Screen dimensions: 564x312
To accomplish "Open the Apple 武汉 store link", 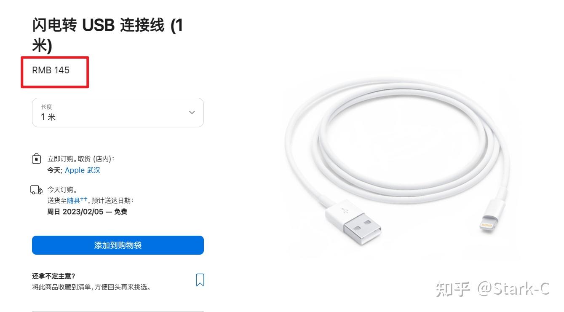I will coord(83,170).
